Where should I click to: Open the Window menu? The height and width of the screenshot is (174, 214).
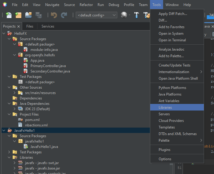pyautogui.click(x=172, y=5)
